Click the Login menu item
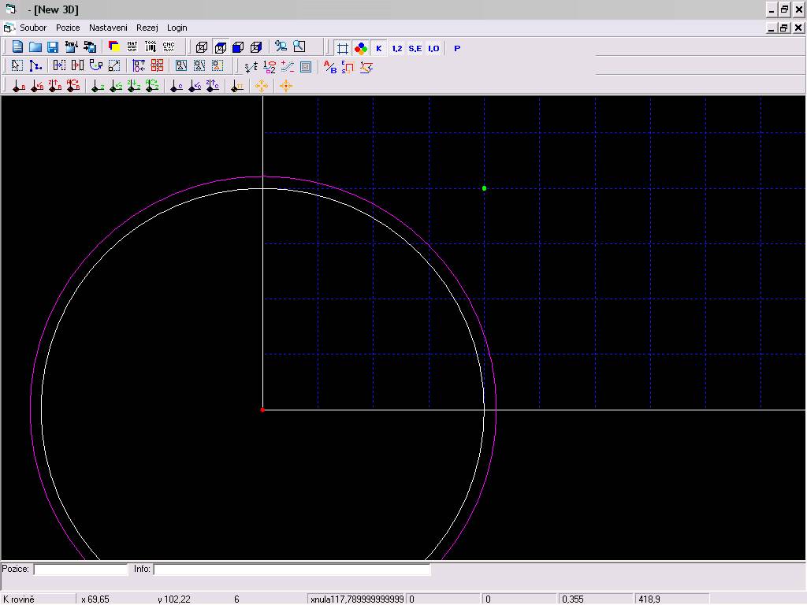Viewport: 807px width, 605px height. coord(177,28)
